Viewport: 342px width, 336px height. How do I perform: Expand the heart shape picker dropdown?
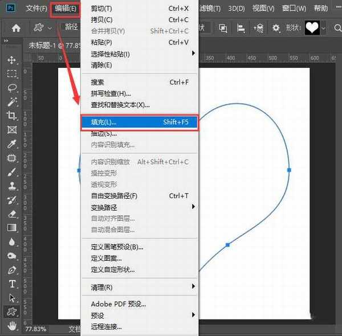point(324,28)
